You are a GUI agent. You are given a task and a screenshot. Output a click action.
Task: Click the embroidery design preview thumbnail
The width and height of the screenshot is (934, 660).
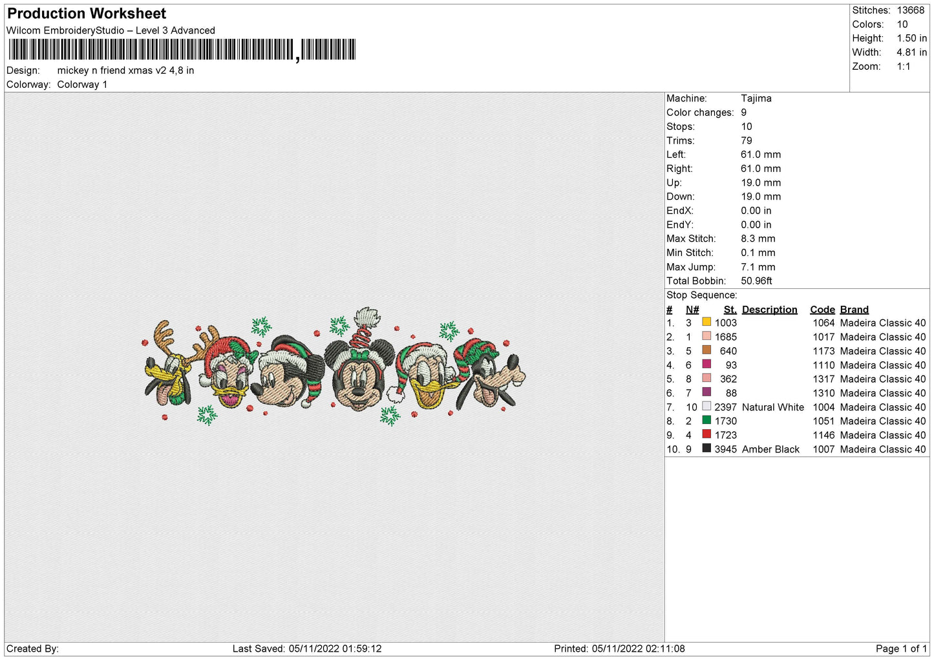coord(334,367)
